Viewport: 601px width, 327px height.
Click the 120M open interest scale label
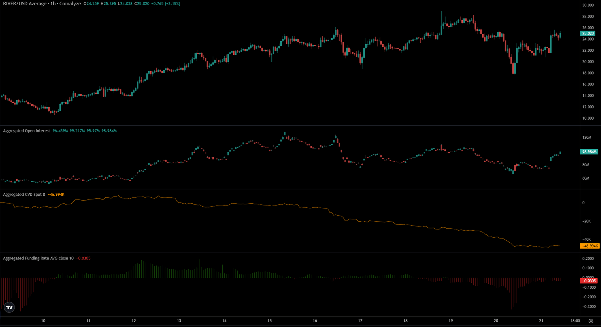[x=586, y=138]
